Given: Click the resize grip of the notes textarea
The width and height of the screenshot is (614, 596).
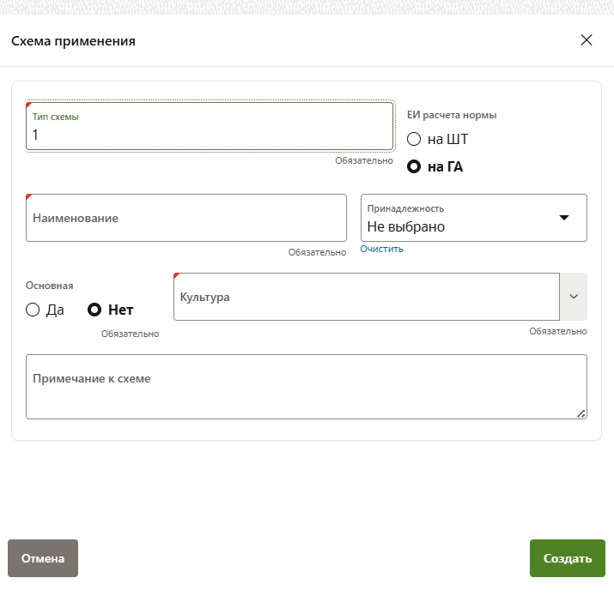Looking at the screenshot, I should coord(581,413).
